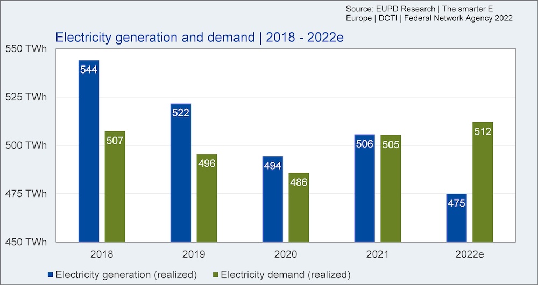This screenshot has height=285, width=538.
Task: Click the green 2018 demand bar labeled 507
Action: (x=115, y=186)
